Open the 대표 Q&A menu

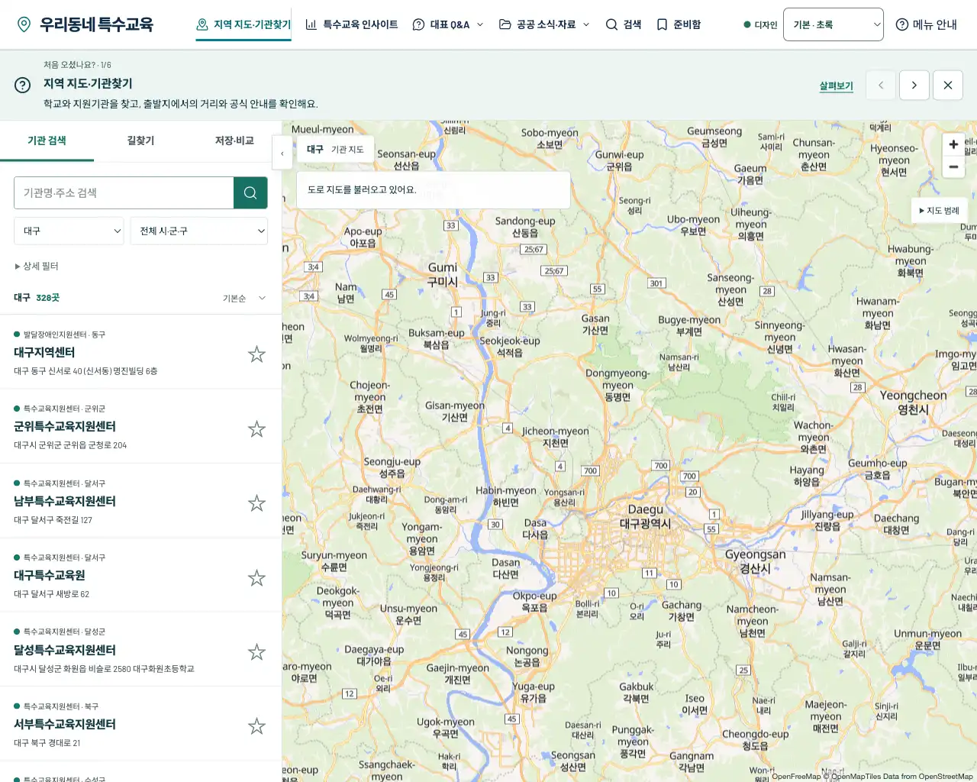tap(448, 24)
